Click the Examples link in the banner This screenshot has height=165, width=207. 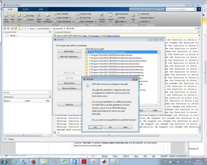95,36
